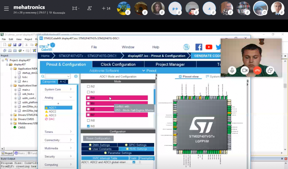Viewport: 288px width, 169px height.
Task: Enable the IN2 channel checkbox
Action: click(88, 86)
